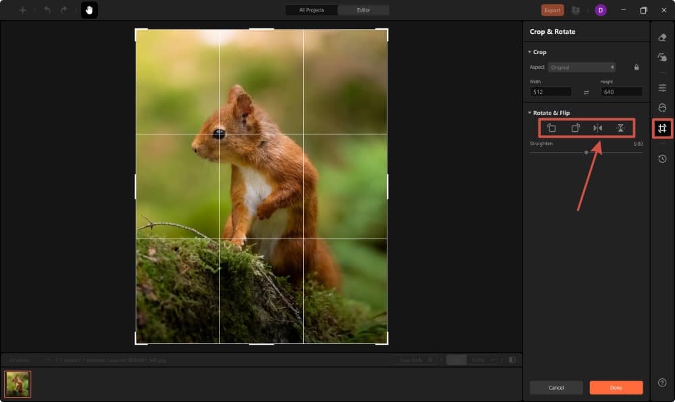The width and height of the screenshot is (675, 402).
Task: Switch to the All Projects tab
Action: tap(310, 10)
